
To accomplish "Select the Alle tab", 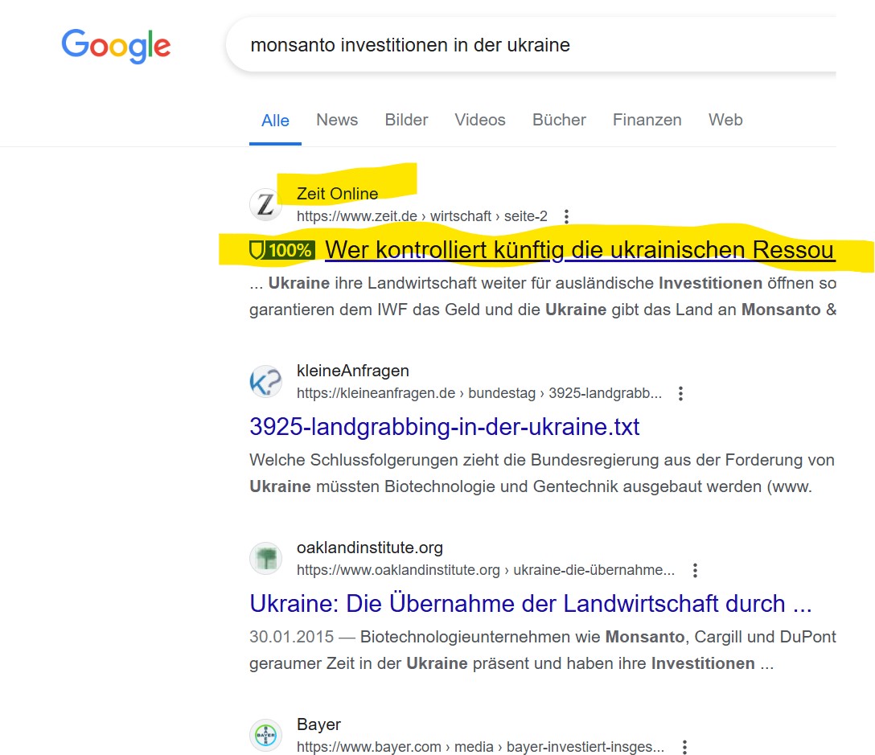I will (x=275, y=121).
